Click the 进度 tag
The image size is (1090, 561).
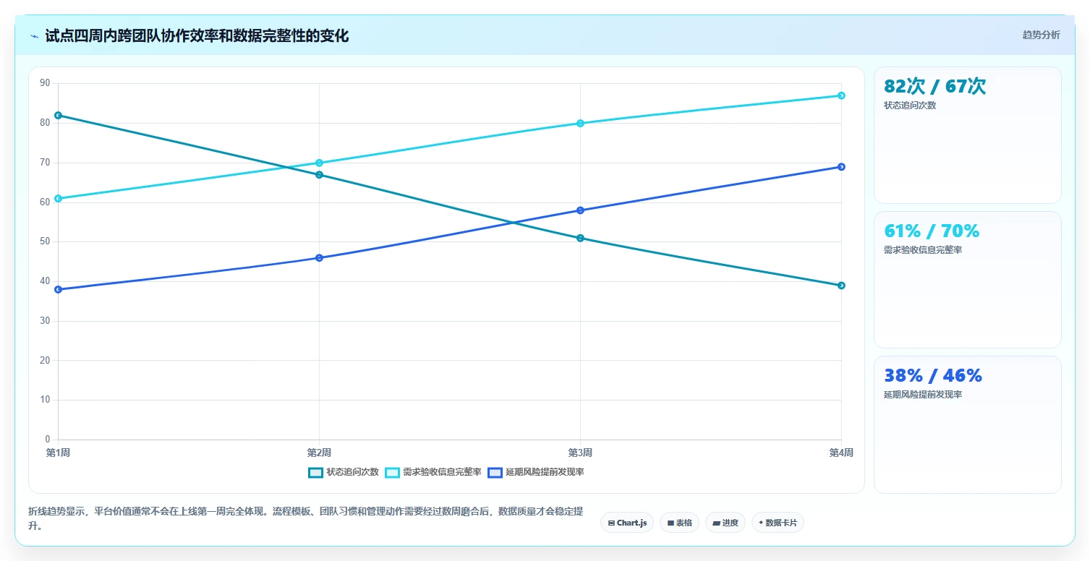click(725, 523)
